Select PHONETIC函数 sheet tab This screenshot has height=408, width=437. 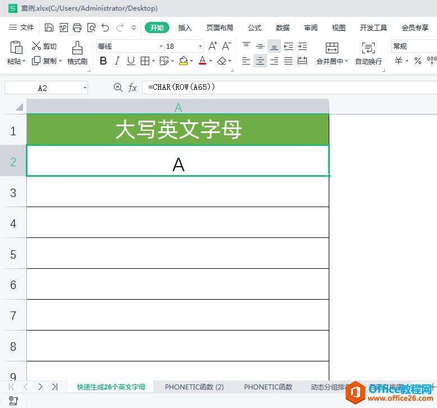click(268, 387)
